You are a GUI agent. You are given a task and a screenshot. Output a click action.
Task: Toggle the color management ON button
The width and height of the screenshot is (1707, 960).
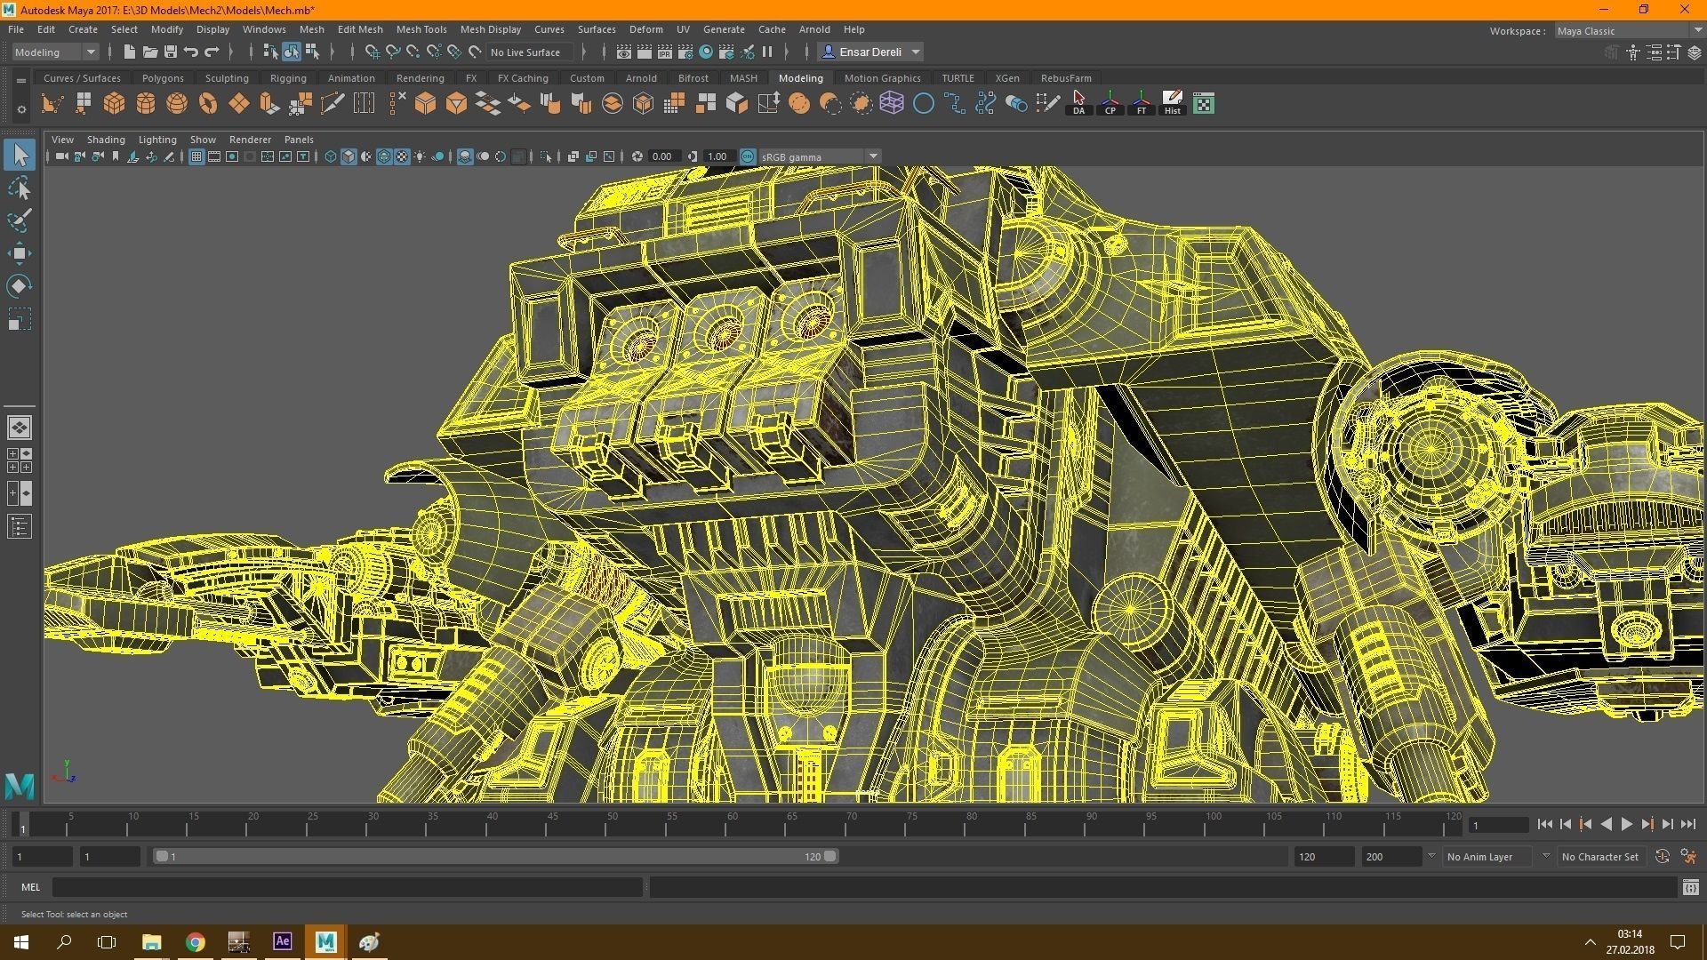748,156
